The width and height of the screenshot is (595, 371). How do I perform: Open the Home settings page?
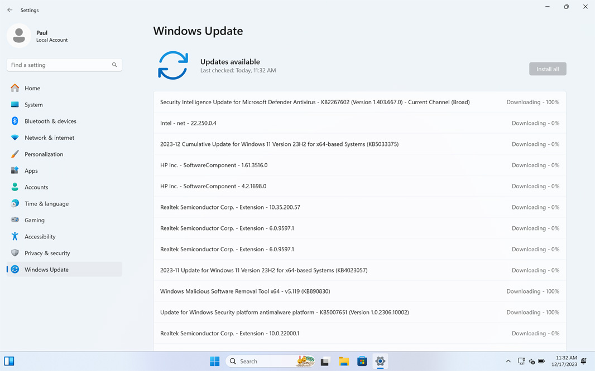coord(65,88)
